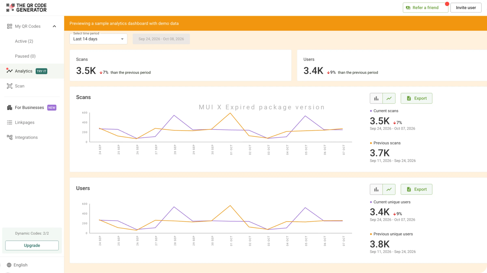
Task: Click the 3.8K previous unique users value
Action: pyautogui.click(x=379, y=244)
